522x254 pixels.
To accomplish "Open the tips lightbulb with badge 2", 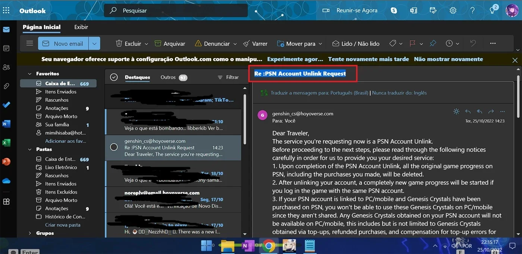I will coord(493,10).
